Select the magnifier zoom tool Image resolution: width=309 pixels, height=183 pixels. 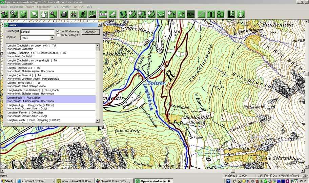tap(53, 14)
